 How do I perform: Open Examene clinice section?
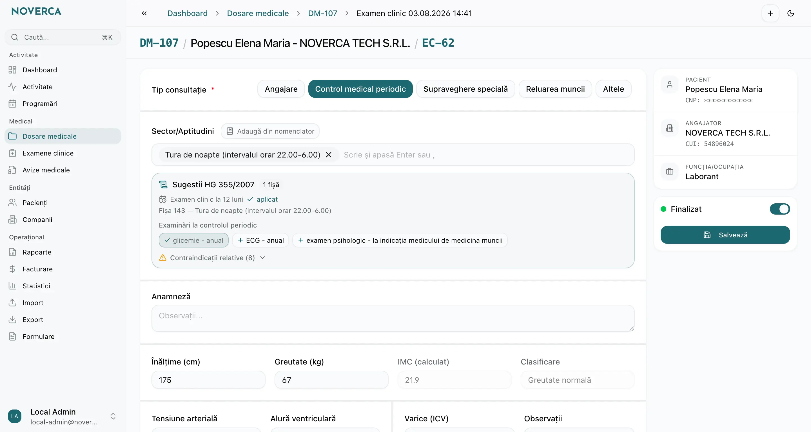click(x=63, y=153)
